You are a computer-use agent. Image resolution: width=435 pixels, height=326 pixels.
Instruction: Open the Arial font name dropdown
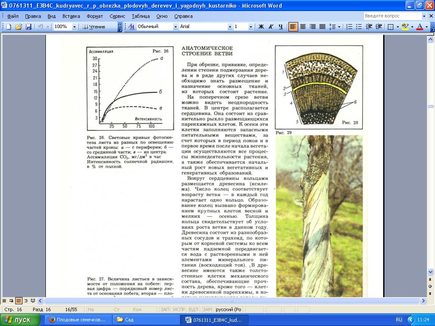click(230, 26)
